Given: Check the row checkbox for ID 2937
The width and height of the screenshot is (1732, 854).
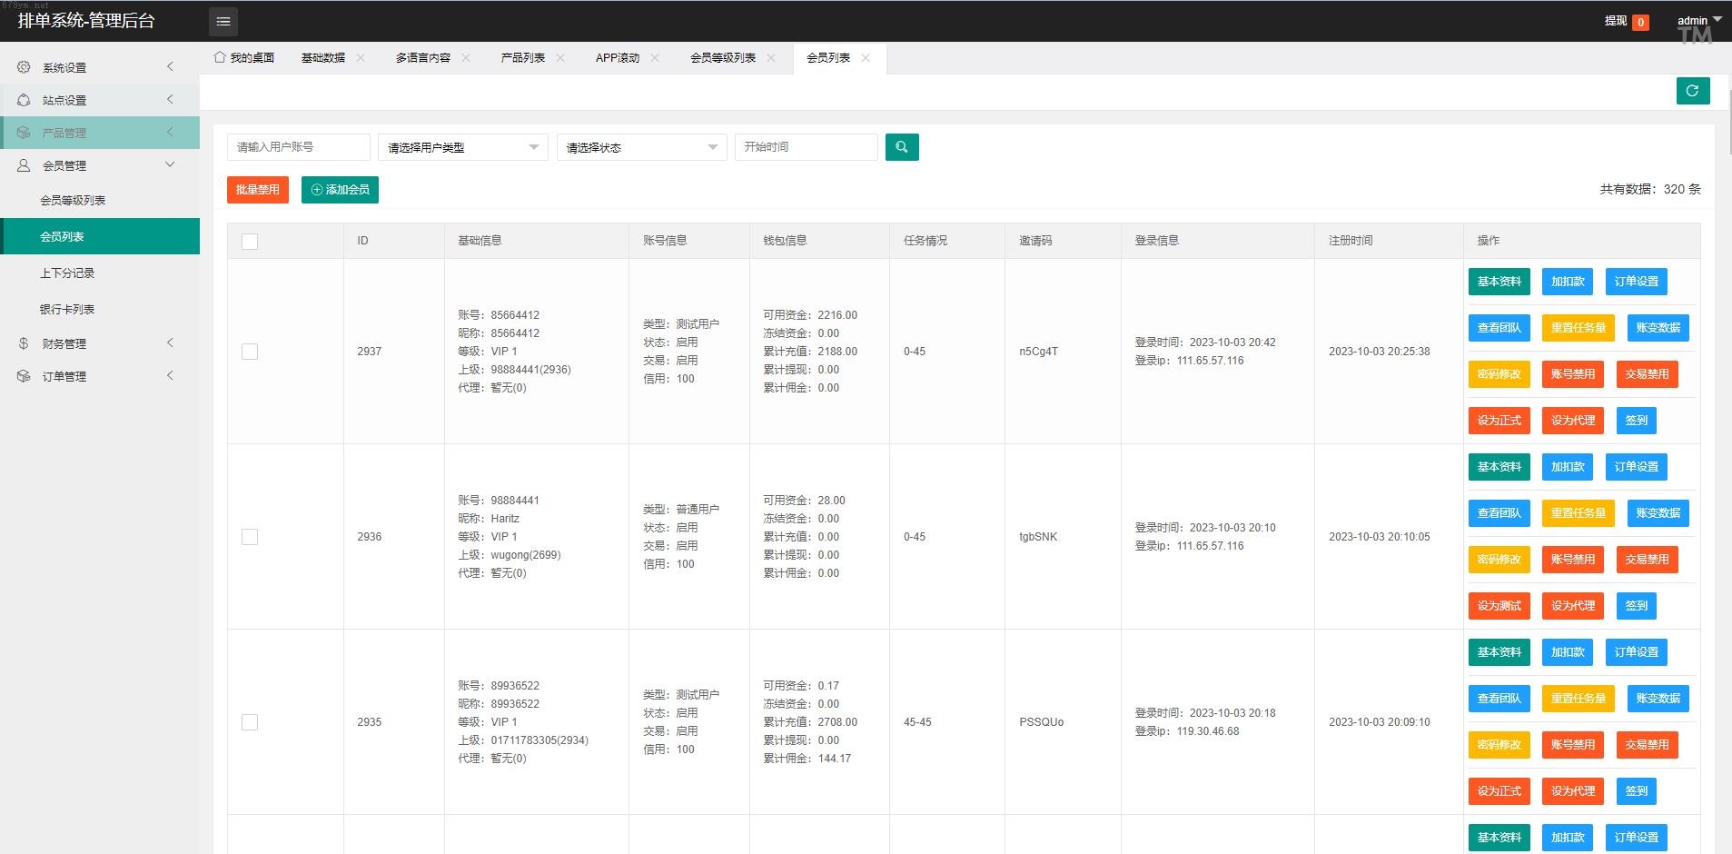Looking at the screenshot, I should click(250, 352).
